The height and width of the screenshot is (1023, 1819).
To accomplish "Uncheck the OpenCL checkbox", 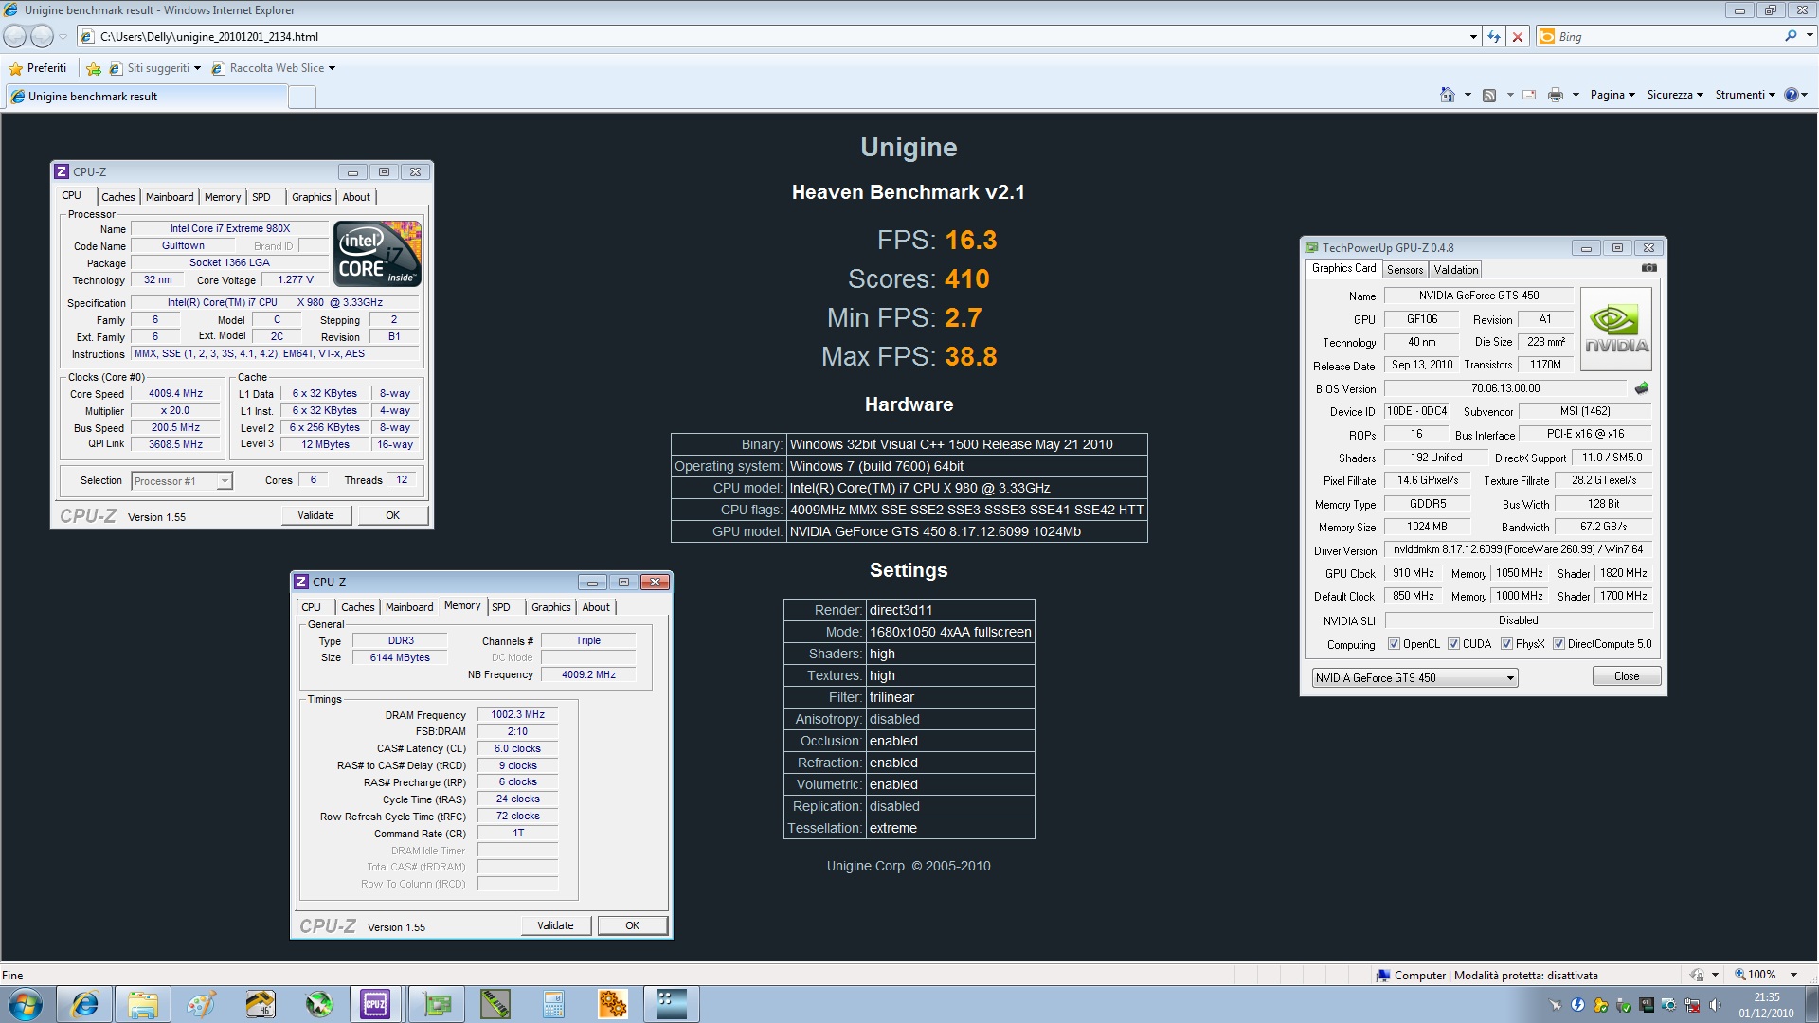I will click(1394, 644).
